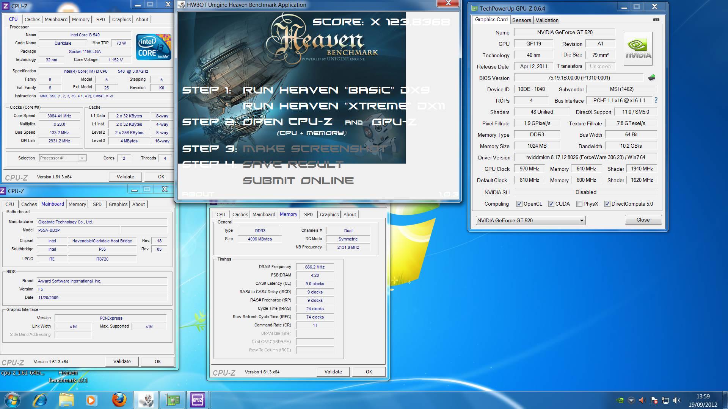Click MAKE SCREENSHOT in the Heaven app
Screen dimensions: 728x409
314,149
